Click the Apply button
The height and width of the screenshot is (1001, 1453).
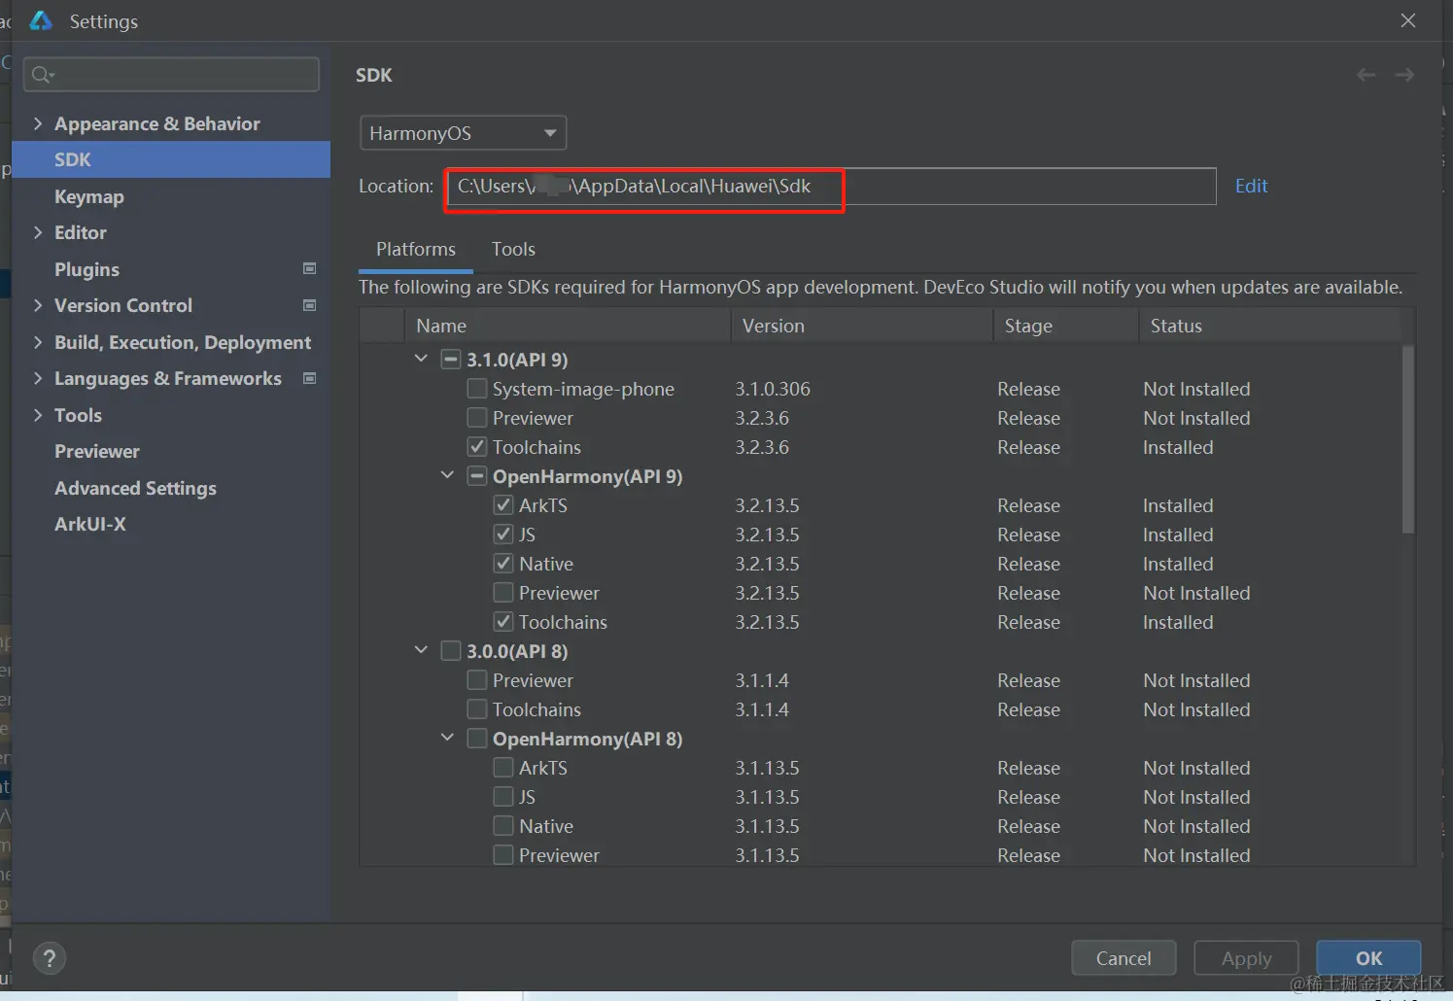[x=1246, y=958]
